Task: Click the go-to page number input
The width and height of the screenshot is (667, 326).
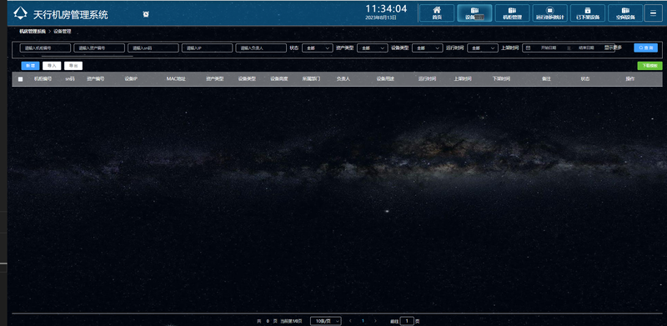Action: [407, 321]
